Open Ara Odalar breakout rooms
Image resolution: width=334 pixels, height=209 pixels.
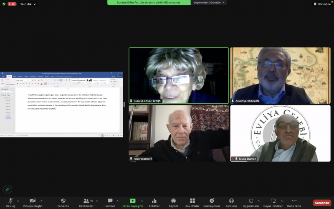tap(192, 201)
